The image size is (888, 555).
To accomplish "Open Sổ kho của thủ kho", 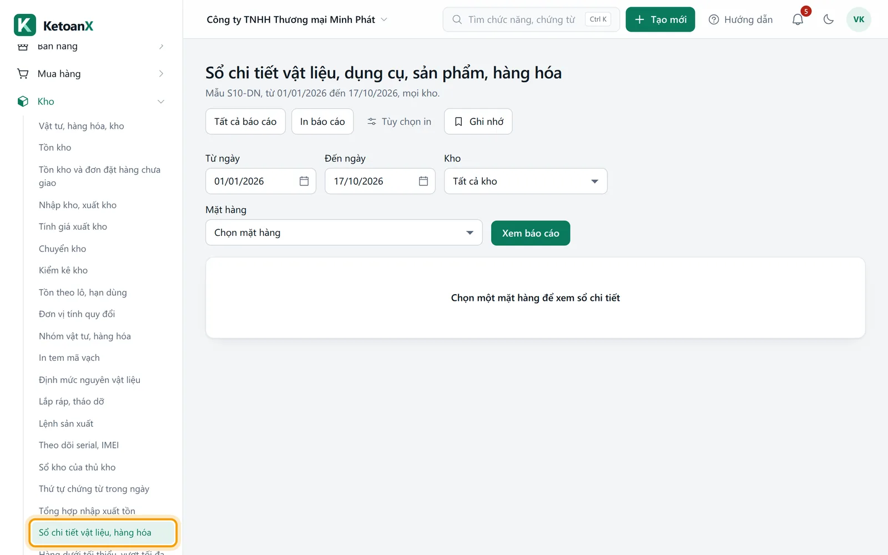I will click(x=77, y=467).
